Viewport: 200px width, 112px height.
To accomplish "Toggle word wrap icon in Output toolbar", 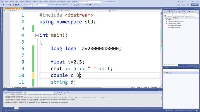I will (x=67, y=93).
